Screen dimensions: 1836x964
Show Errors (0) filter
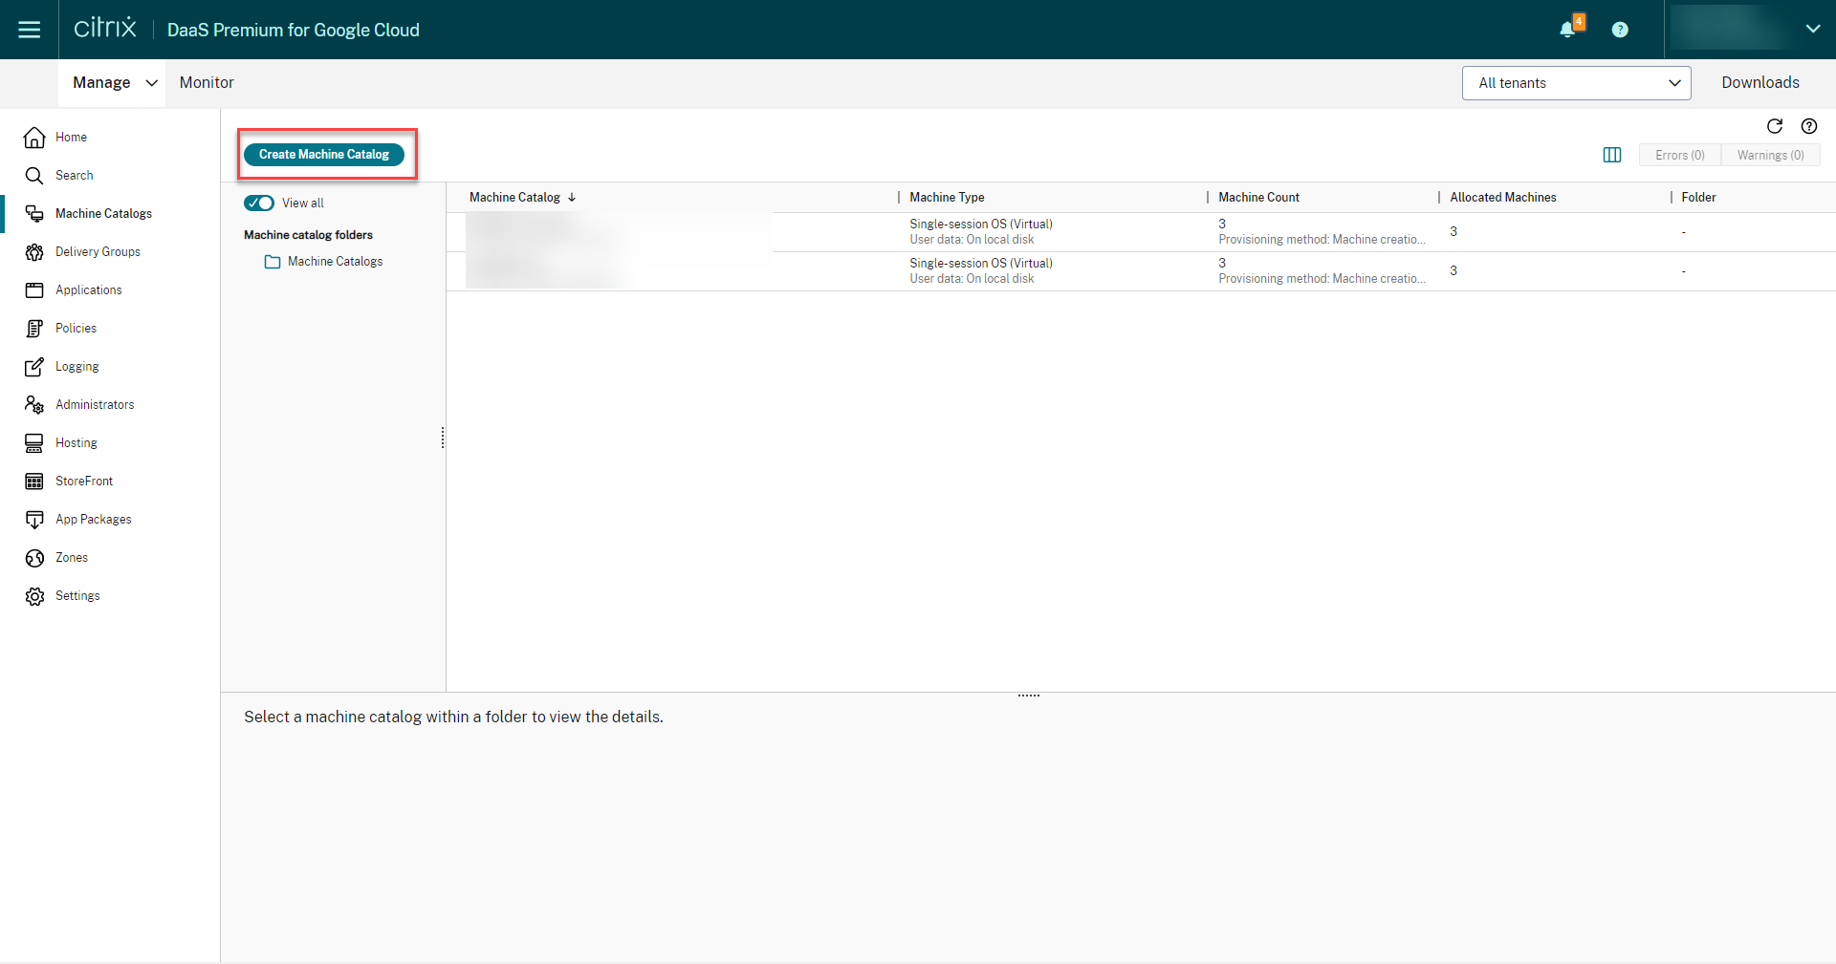pos(1679,155)
